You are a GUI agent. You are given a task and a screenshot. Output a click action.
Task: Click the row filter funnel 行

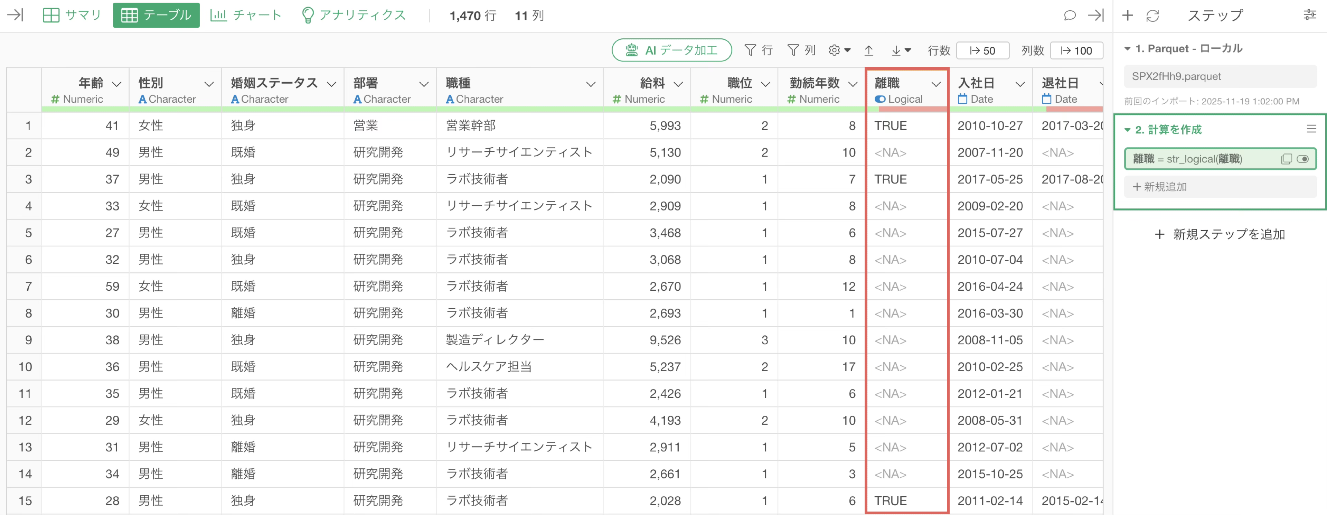tap(758, 50)
